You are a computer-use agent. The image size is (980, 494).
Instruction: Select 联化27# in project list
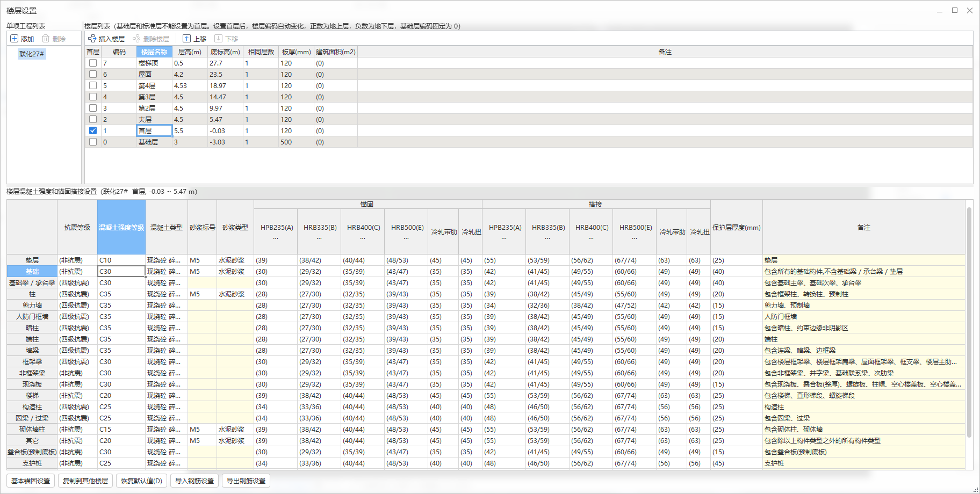click(32, 54)
